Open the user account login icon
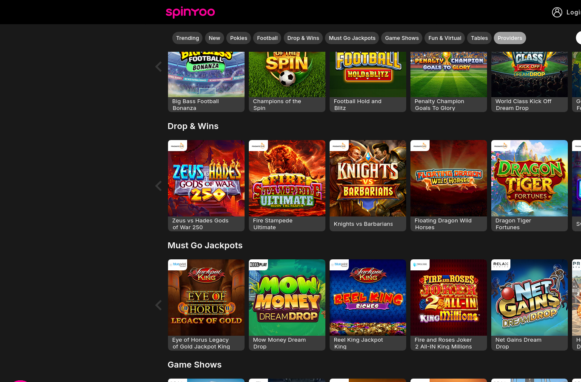The image size is (581, 382). coord(557,12)
